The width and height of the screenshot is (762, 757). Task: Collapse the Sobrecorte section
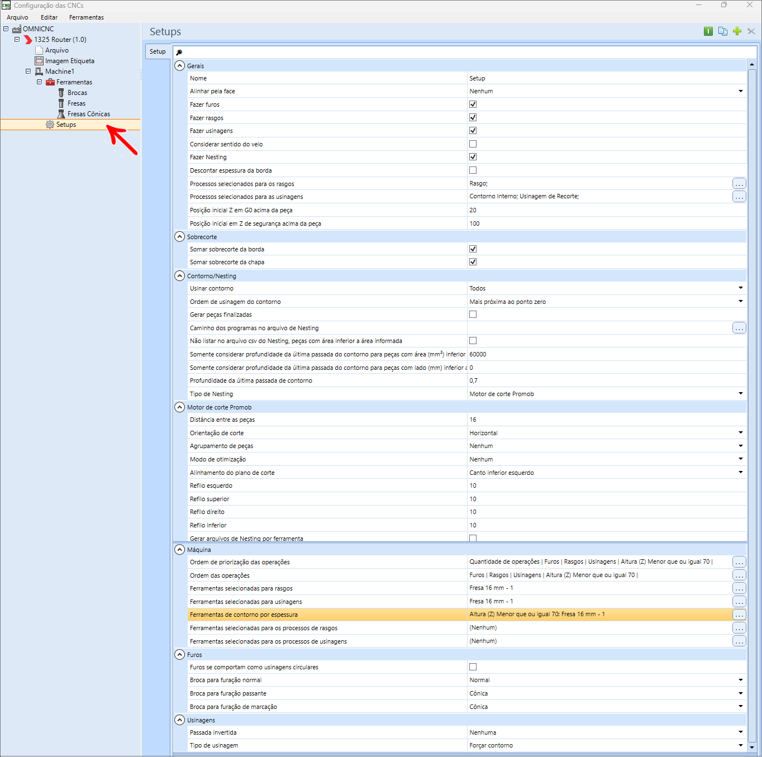(179, 237)
